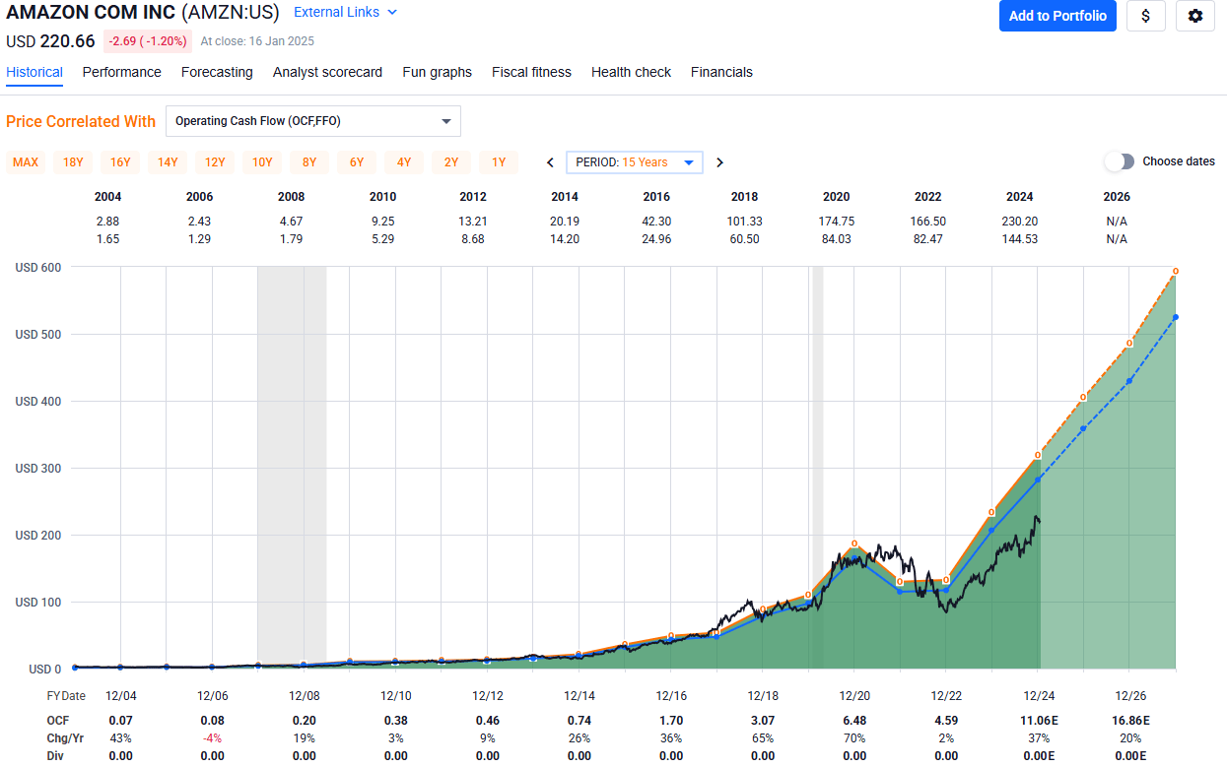The height and width of the screenshot is (767, 1227).
Task: View the Analyst scorecard tab
Action: click(327, 72)
